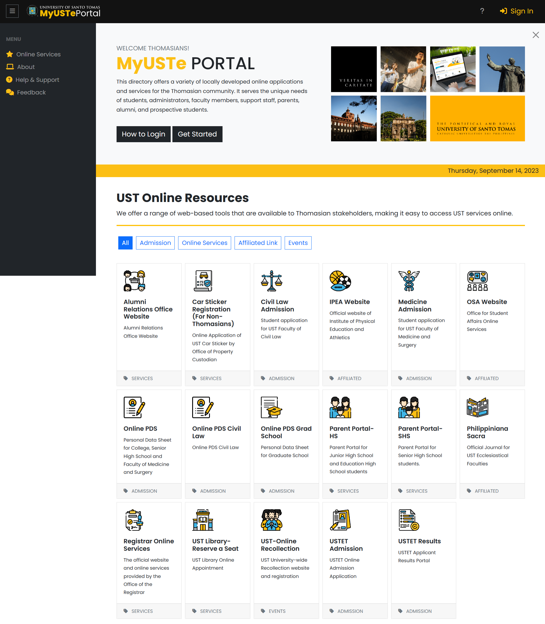
Task: Click the date Thursday, September 14, 2023
Action: tap(493, 171)
